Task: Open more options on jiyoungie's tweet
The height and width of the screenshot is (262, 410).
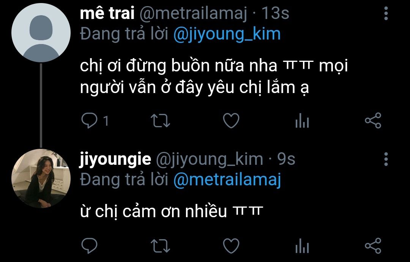Action: coord(386,159)
